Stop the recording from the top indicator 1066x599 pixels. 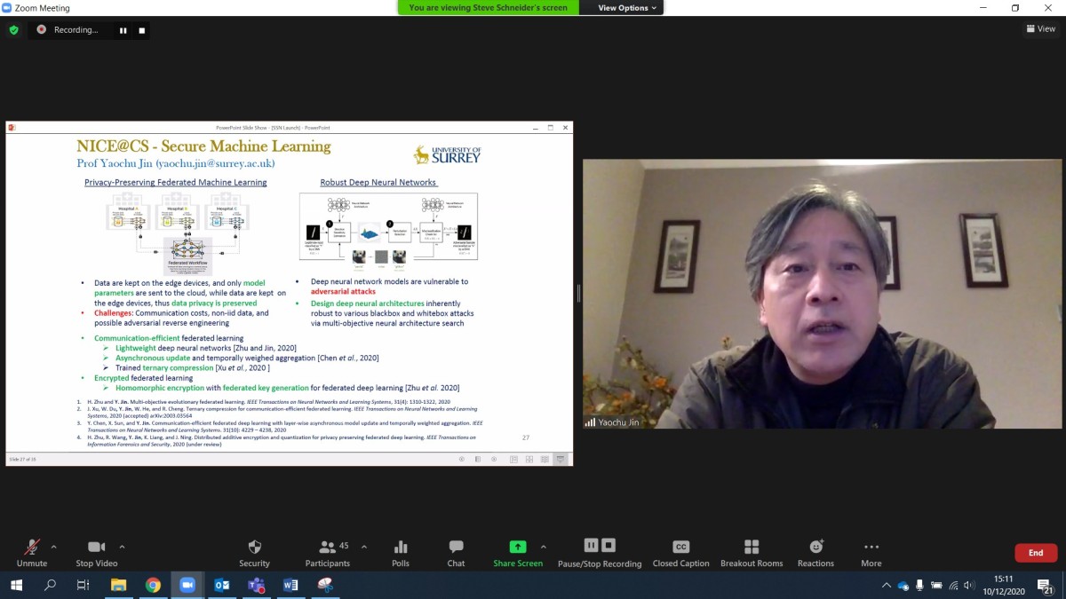141,30
